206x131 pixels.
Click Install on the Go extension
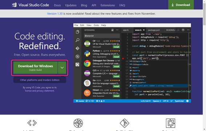[116, 86]
